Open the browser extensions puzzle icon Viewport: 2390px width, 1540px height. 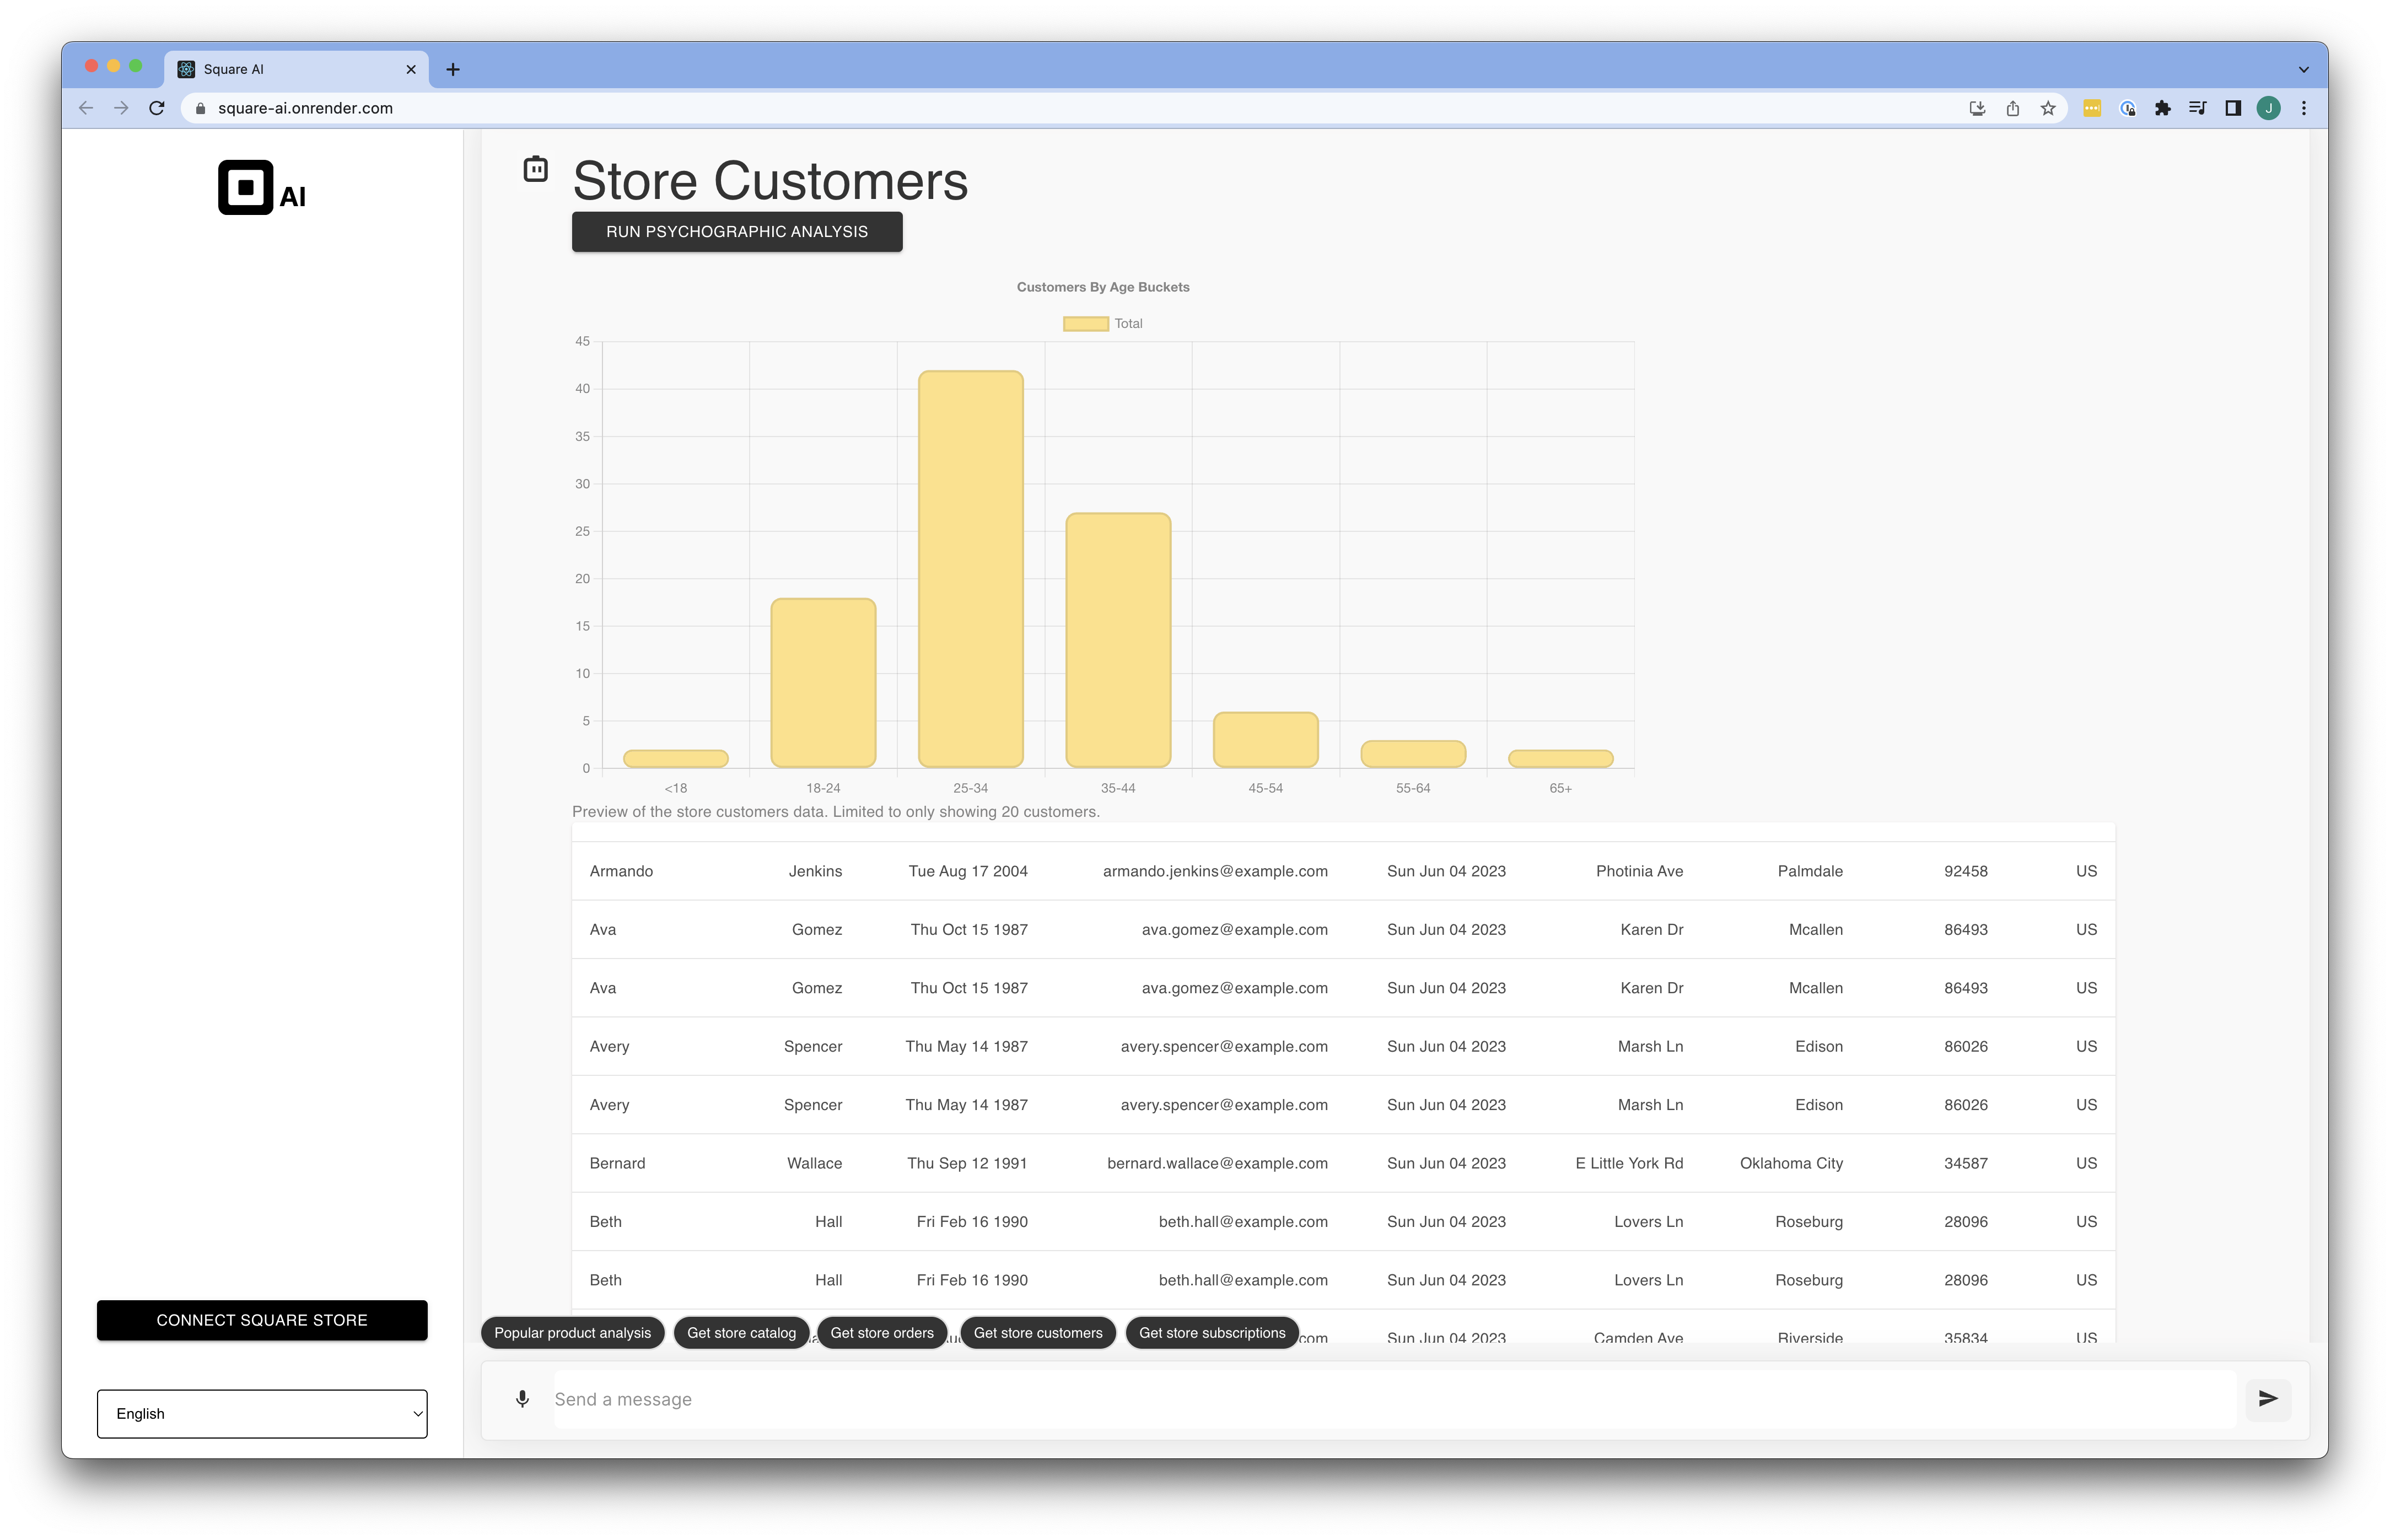[2163, 108]
